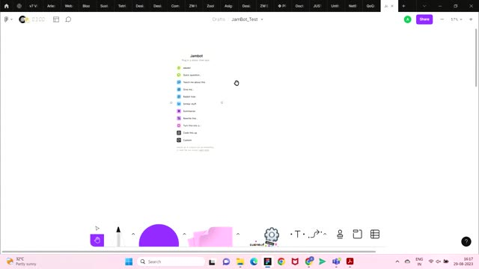The height and width of the screenshot is (269, 479).
Task: Open the Help question mark button
Action: click(466, 241)
